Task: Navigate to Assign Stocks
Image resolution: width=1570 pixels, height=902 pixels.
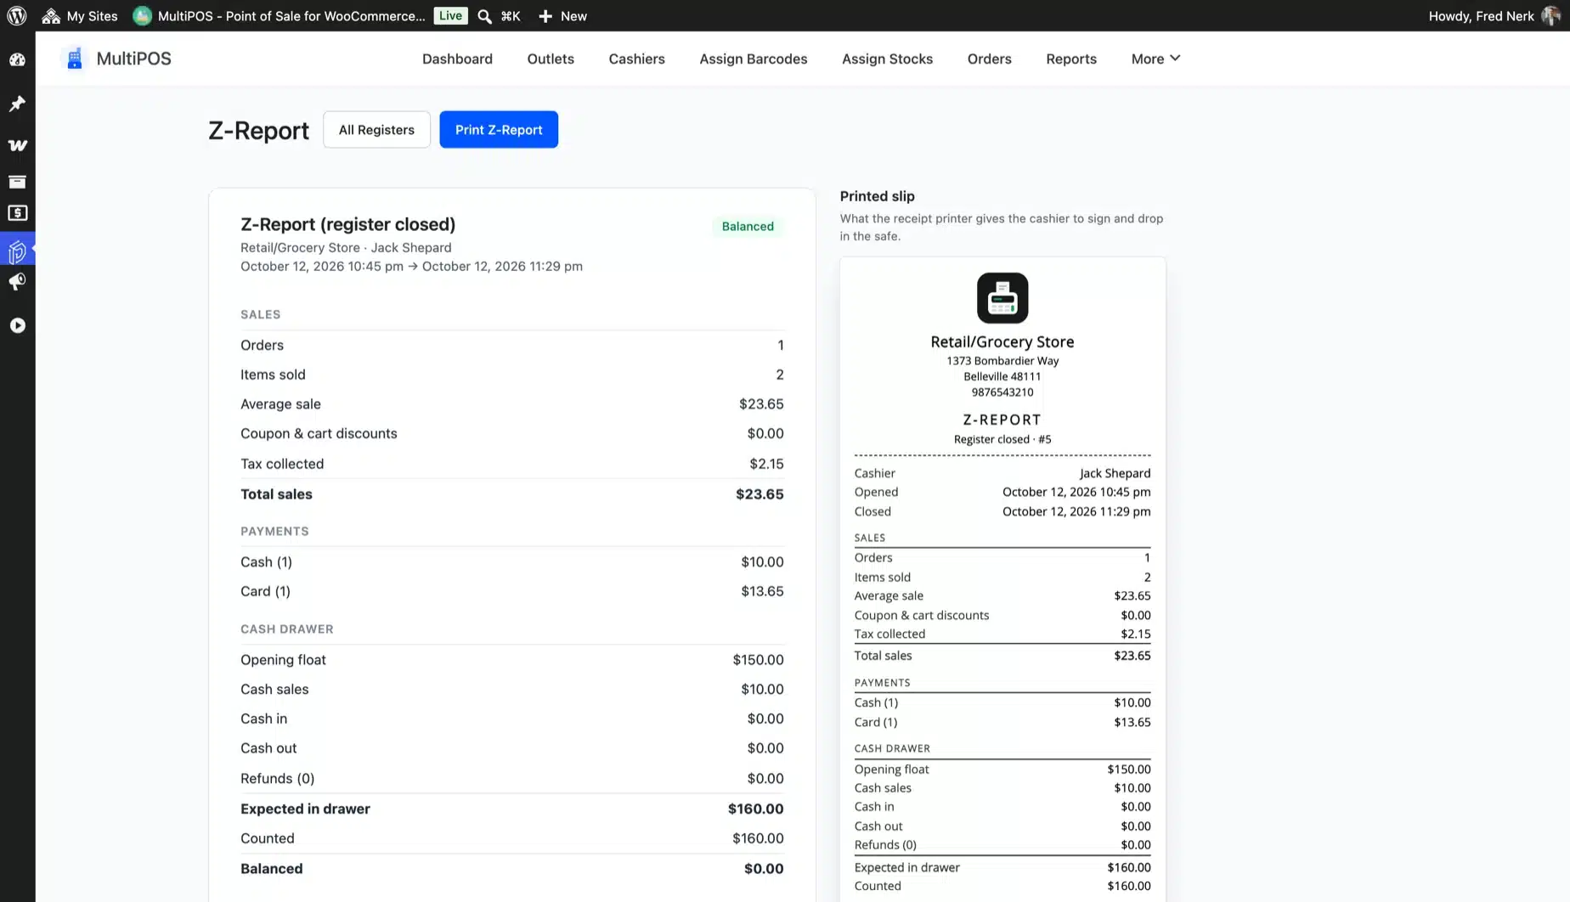Action: click(x=887, y=59)
